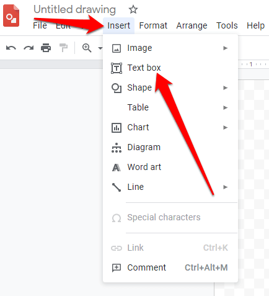Open the zoom dropdown arrow
The image size is (269, 296).
100,48
